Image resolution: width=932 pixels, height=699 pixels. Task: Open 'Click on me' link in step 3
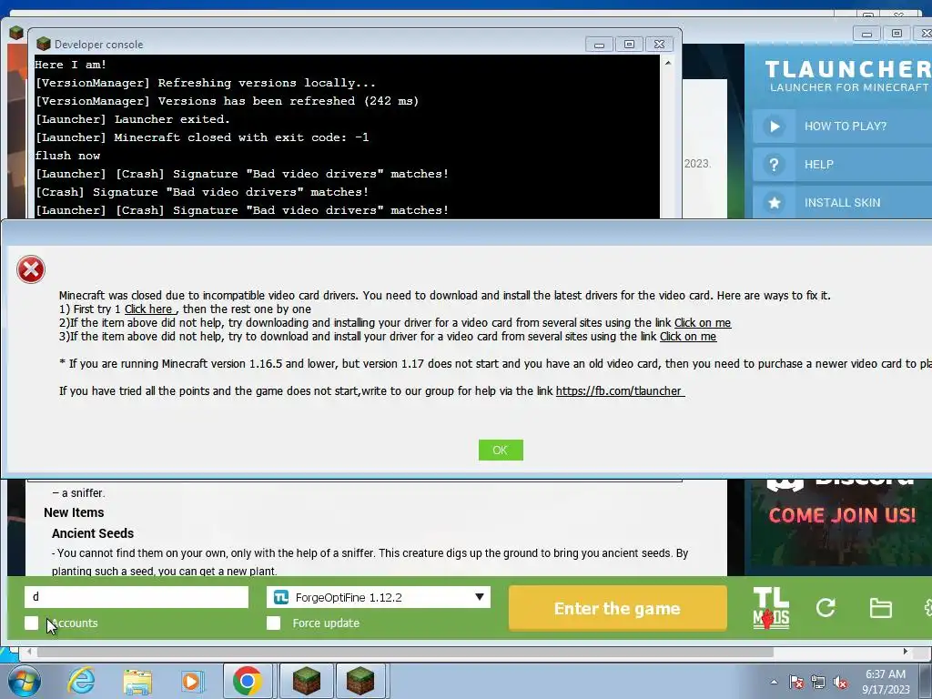[x=688, y=337]
